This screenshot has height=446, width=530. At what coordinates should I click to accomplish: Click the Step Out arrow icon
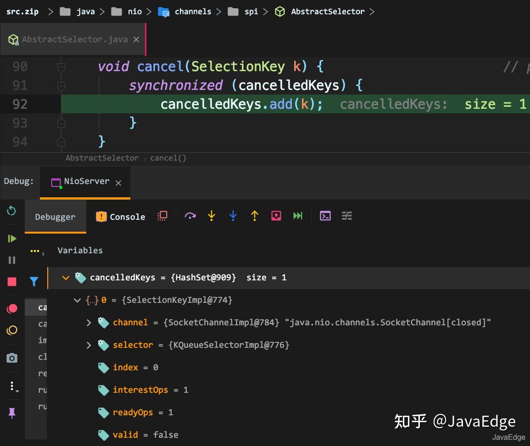tap(254, 215)
